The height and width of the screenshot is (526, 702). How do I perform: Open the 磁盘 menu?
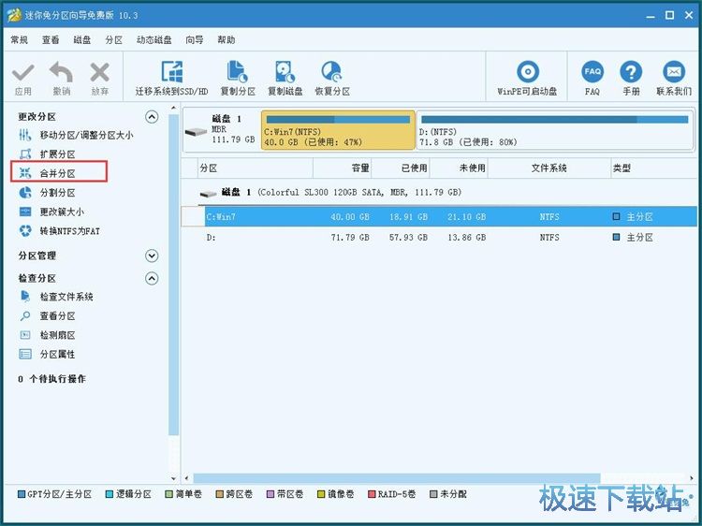[82, 40]
